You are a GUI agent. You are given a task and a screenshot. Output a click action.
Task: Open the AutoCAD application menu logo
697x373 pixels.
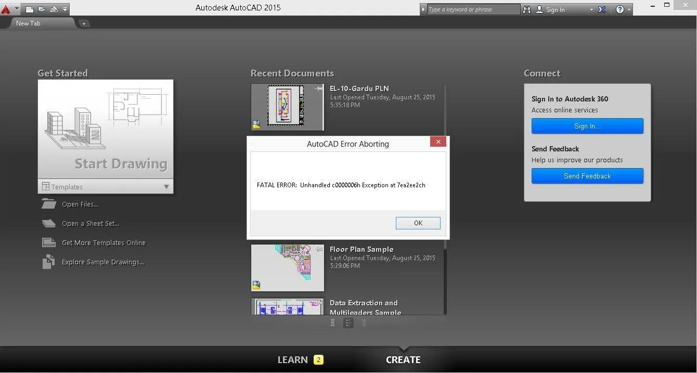6,9
